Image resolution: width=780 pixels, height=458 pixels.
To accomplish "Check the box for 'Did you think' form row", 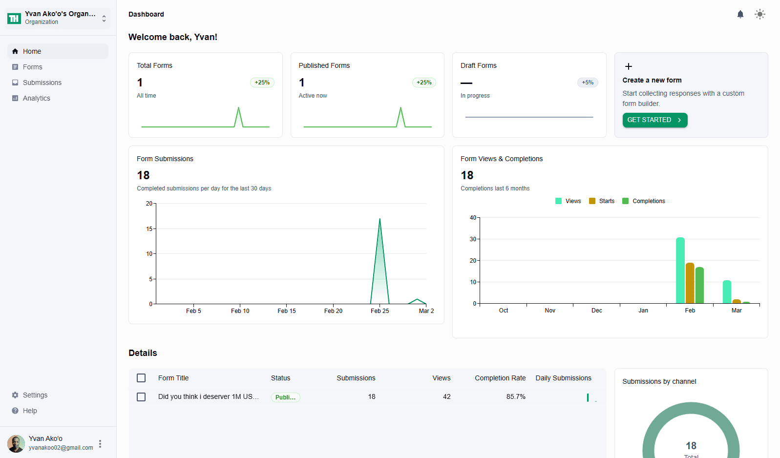I will coord(141,397).
